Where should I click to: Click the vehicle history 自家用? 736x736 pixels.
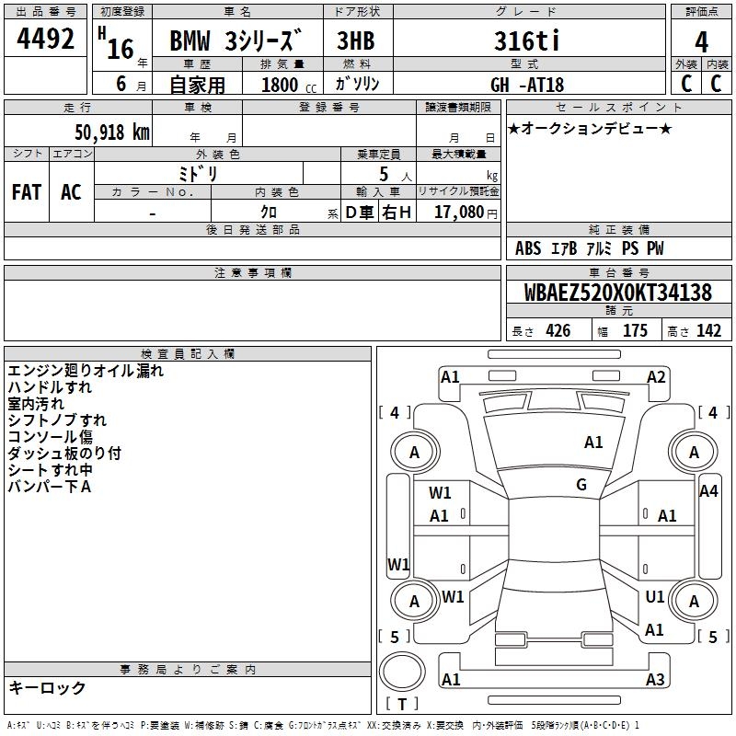point(197,85)
